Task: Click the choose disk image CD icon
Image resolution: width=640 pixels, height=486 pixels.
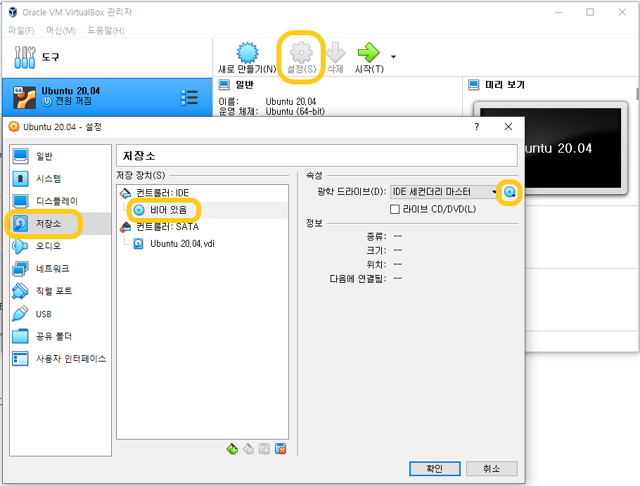Action: coord(510,192)
